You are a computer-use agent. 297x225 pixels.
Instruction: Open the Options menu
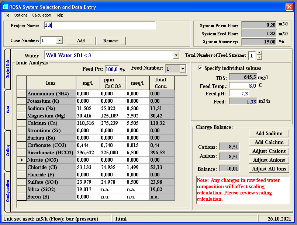pos(20,15)
